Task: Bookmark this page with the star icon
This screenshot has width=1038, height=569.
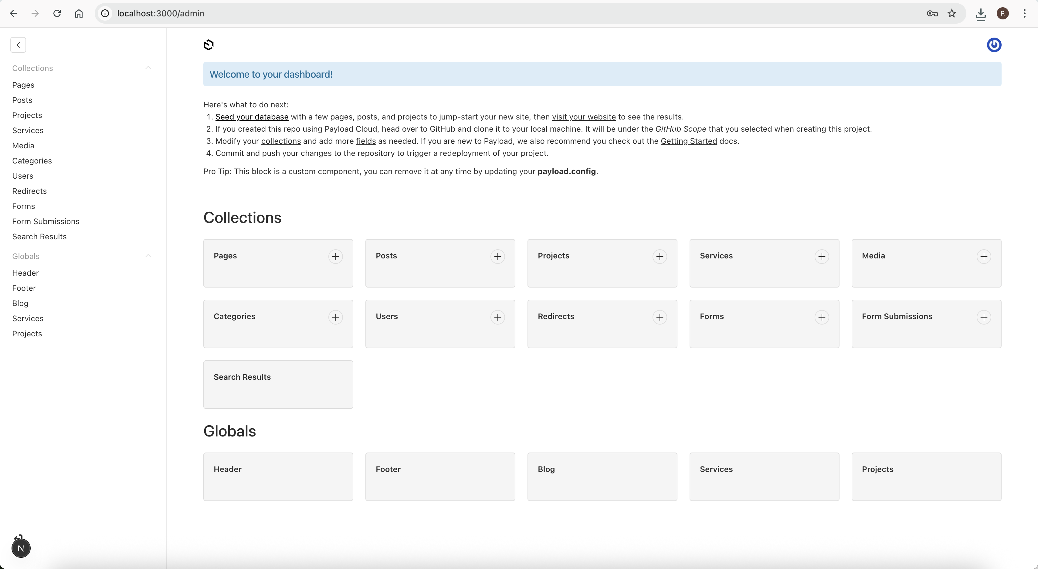Action: tap(952, 13)
